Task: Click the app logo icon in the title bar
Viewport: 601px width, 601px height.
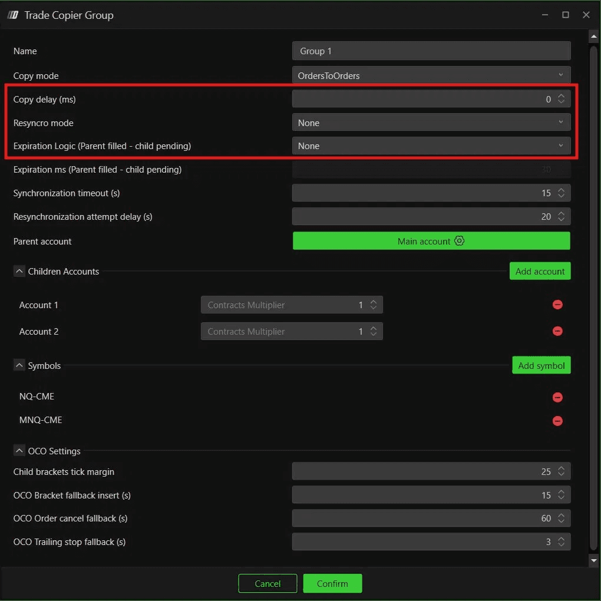Action: tap(12, 15)
